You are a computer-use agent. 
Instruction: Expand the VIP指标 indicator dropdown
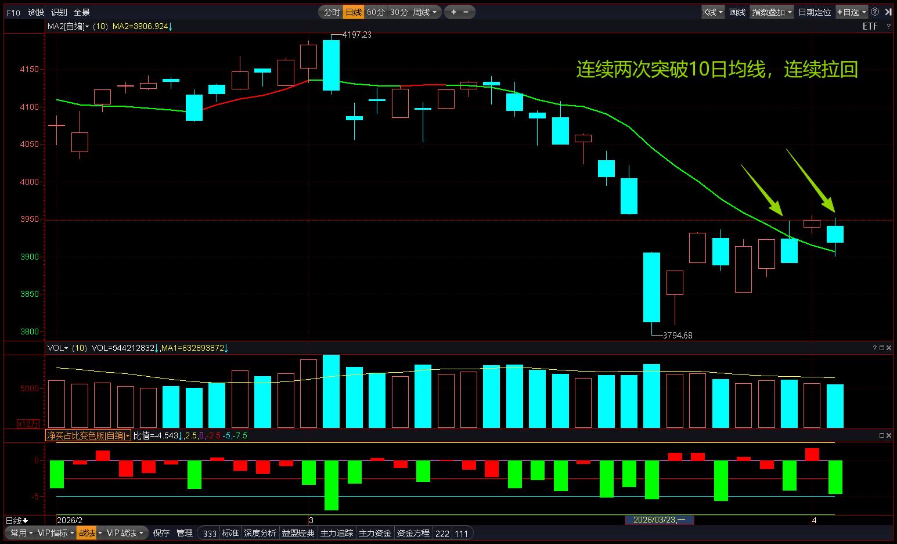pos(56,533)
